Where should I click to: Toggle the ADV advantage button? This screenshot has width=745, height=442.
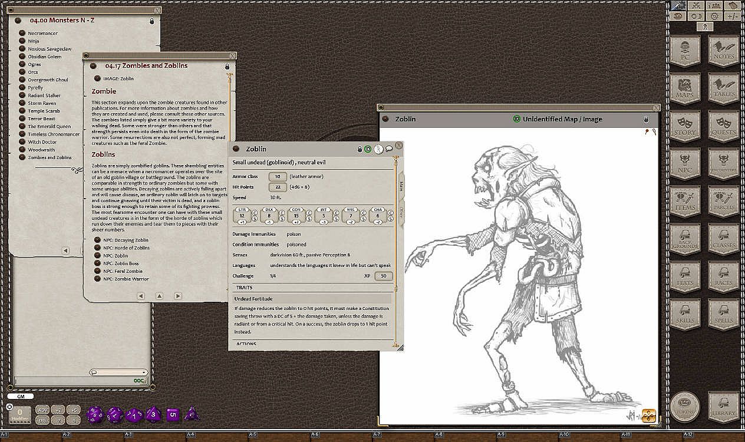(42, 410)
